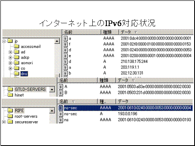This screenshot has height=146, width=195.
Task: Click the highlighted ns-sec AAAA record icon
Action: pos(61,108)
